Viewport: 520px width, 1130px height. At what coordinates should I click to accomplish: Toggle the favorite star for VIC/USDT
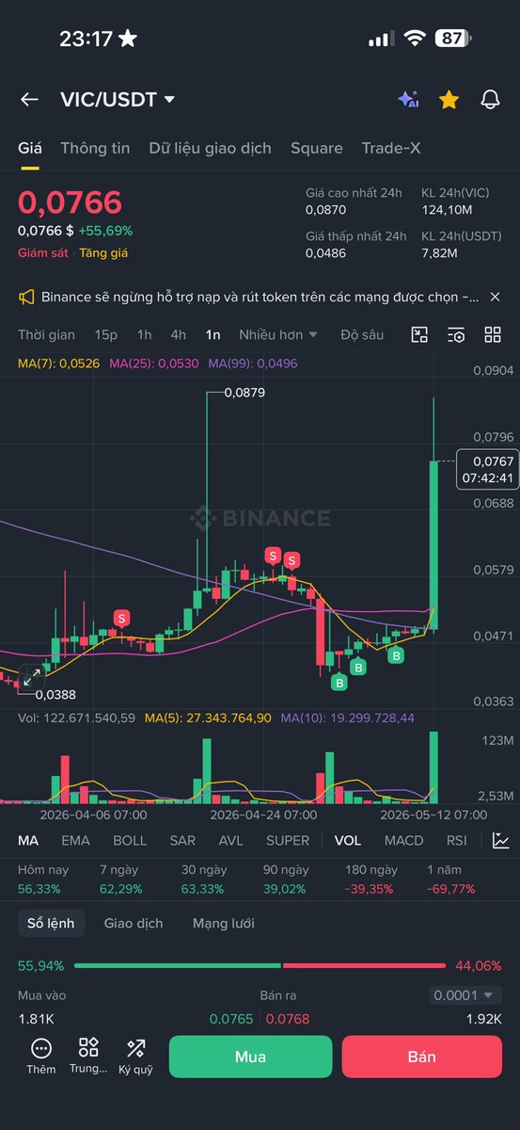click(x=449, y=100)
